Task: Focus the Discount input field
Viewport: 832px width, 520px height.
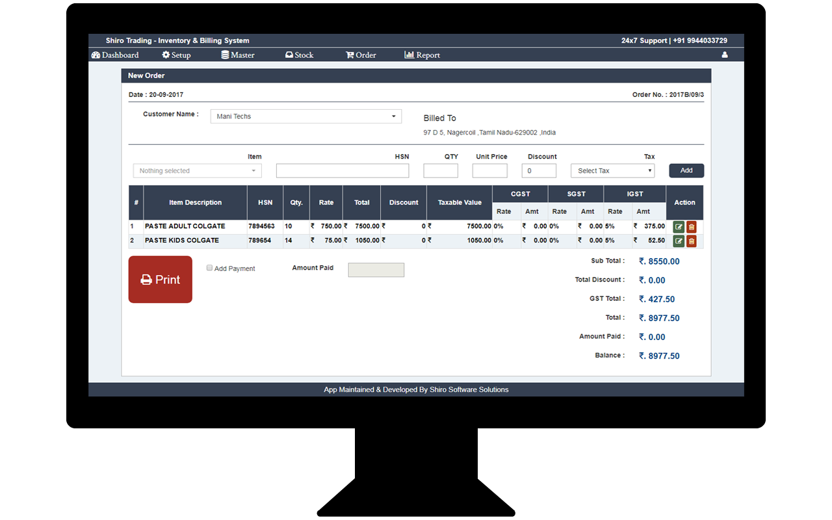Action: tap(539, 171)
